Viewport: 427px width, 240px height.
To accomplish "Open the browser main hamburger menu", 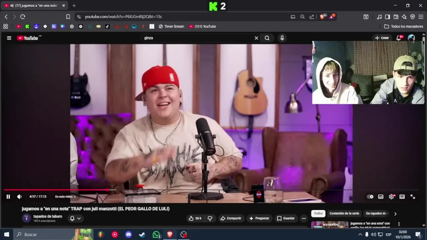I will pyautogui.click(x=421, y=17).
